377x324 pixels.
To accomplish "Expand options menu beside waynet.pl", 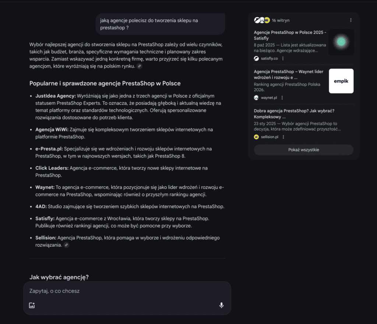I will 282,98.
